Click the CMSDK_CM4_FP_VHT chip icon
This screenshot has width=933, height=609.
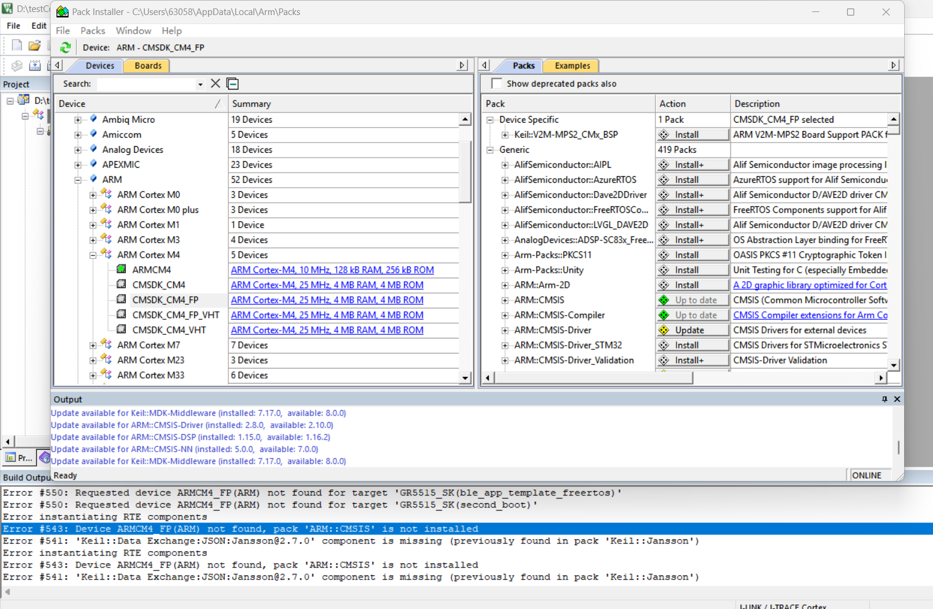121,314
